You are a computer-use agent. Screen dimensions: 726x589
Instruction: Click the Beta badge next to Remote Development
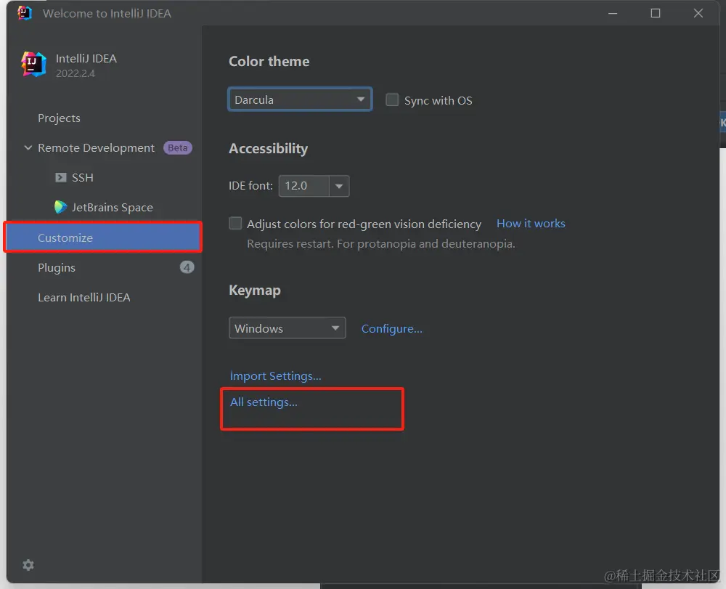pos(178,147)
